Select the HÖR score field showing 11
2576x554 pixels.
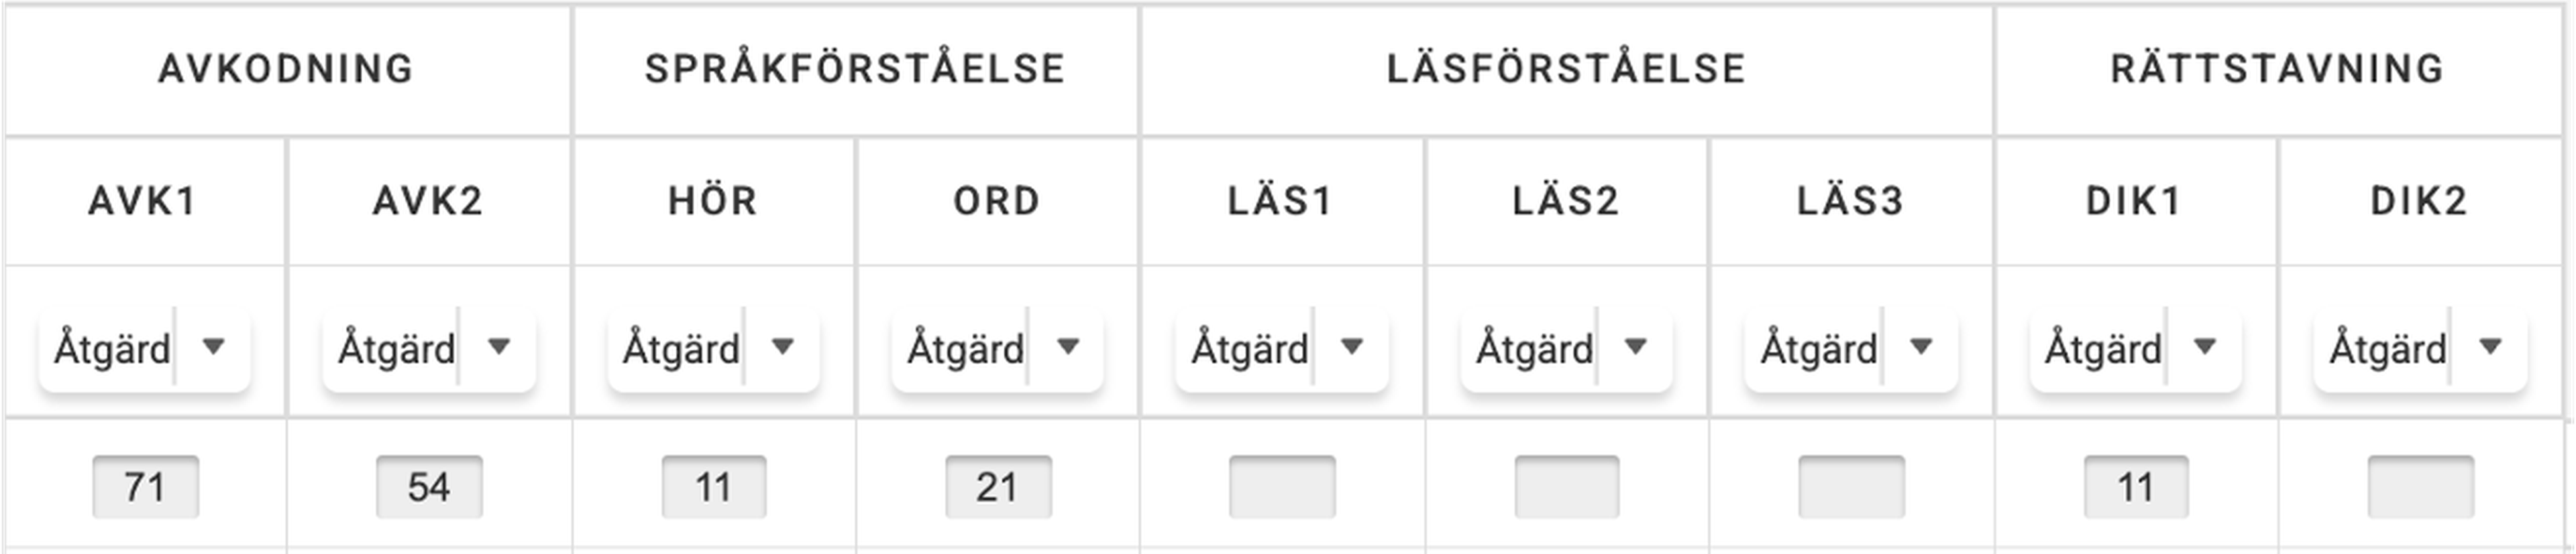coord(713,487)
